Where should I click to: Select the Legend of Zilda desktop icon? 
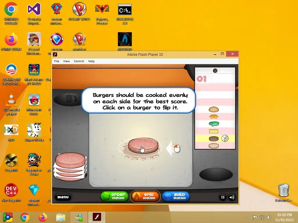coord(34,165)
